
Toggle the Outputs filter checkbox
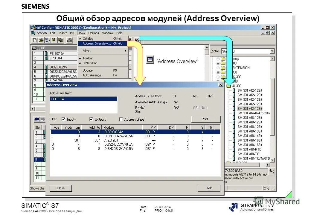[x=91, y=119]
